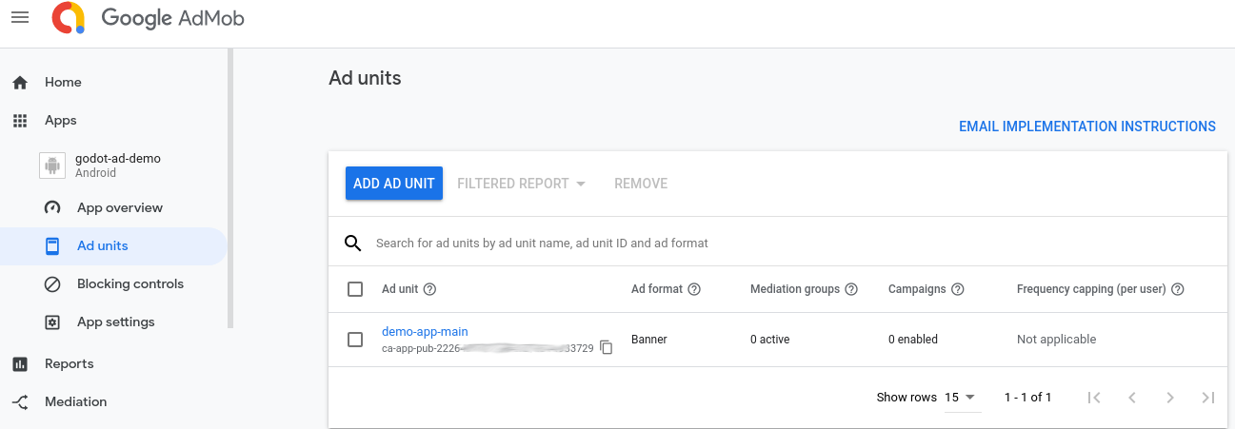Go to next page of results

coord(1170,398)
